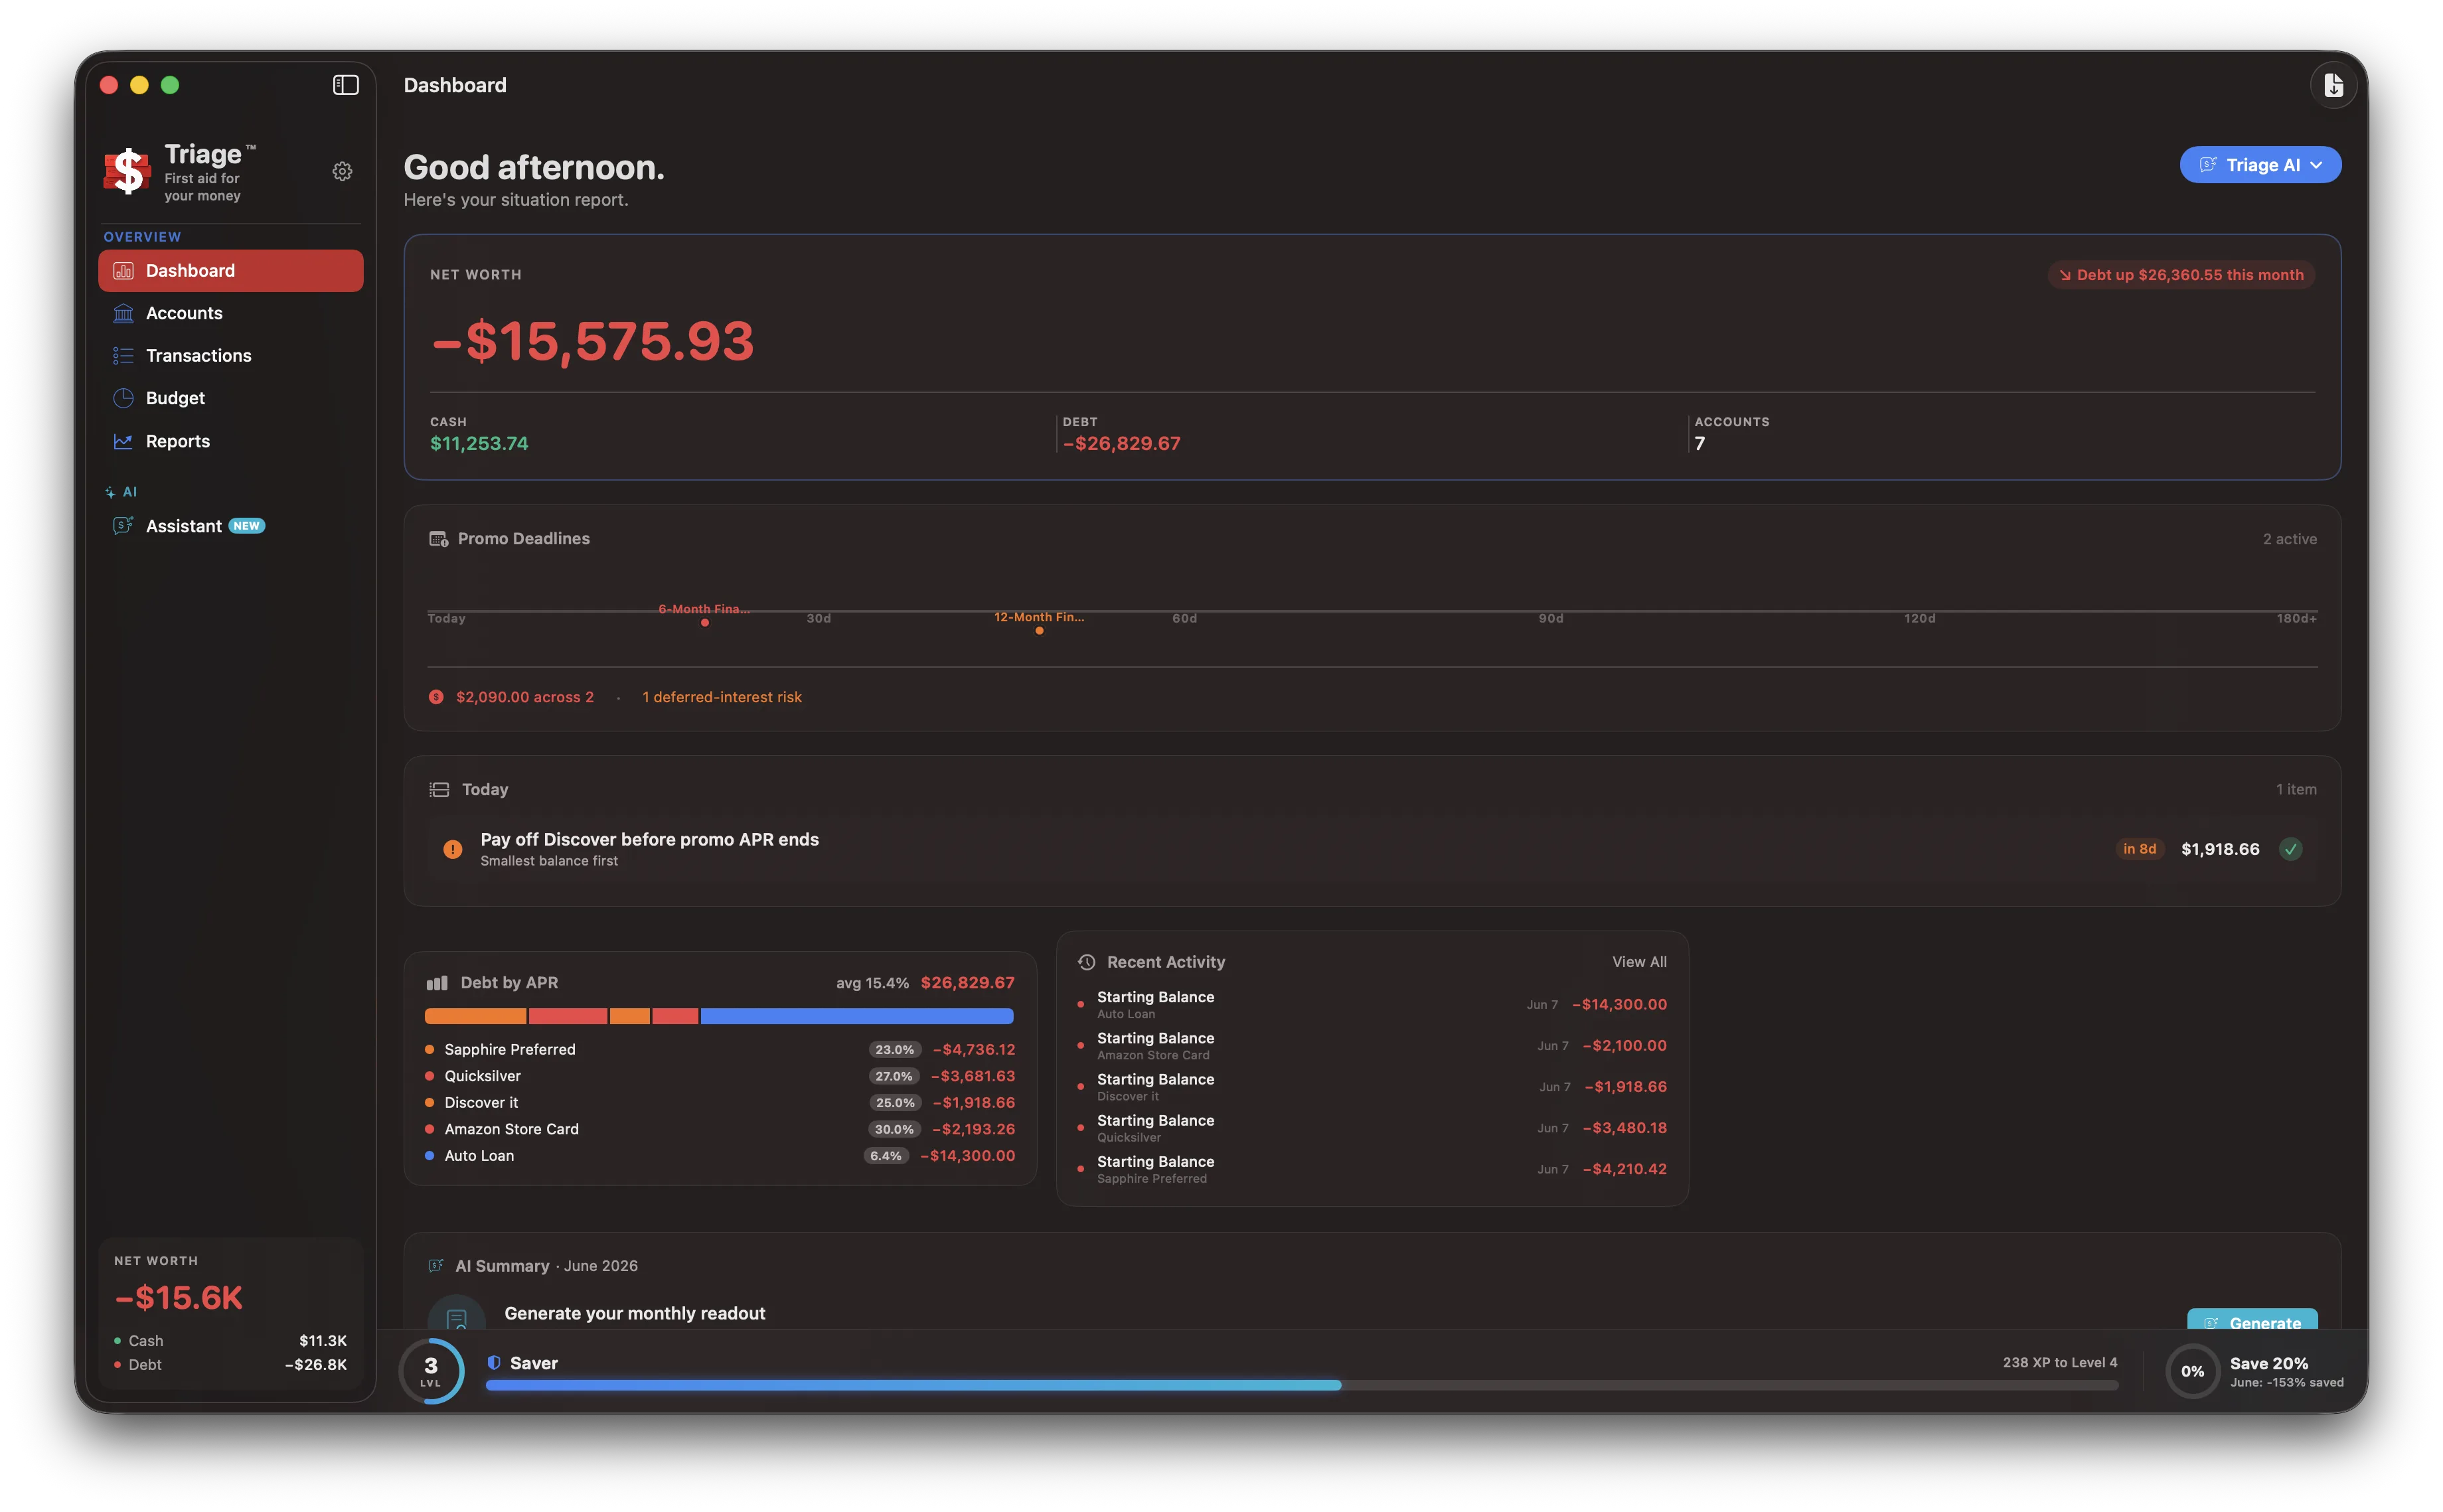Screen dimensions: 2443x1512
Task: Click the Reports line chart icon
Action: [x=123, y=441]
